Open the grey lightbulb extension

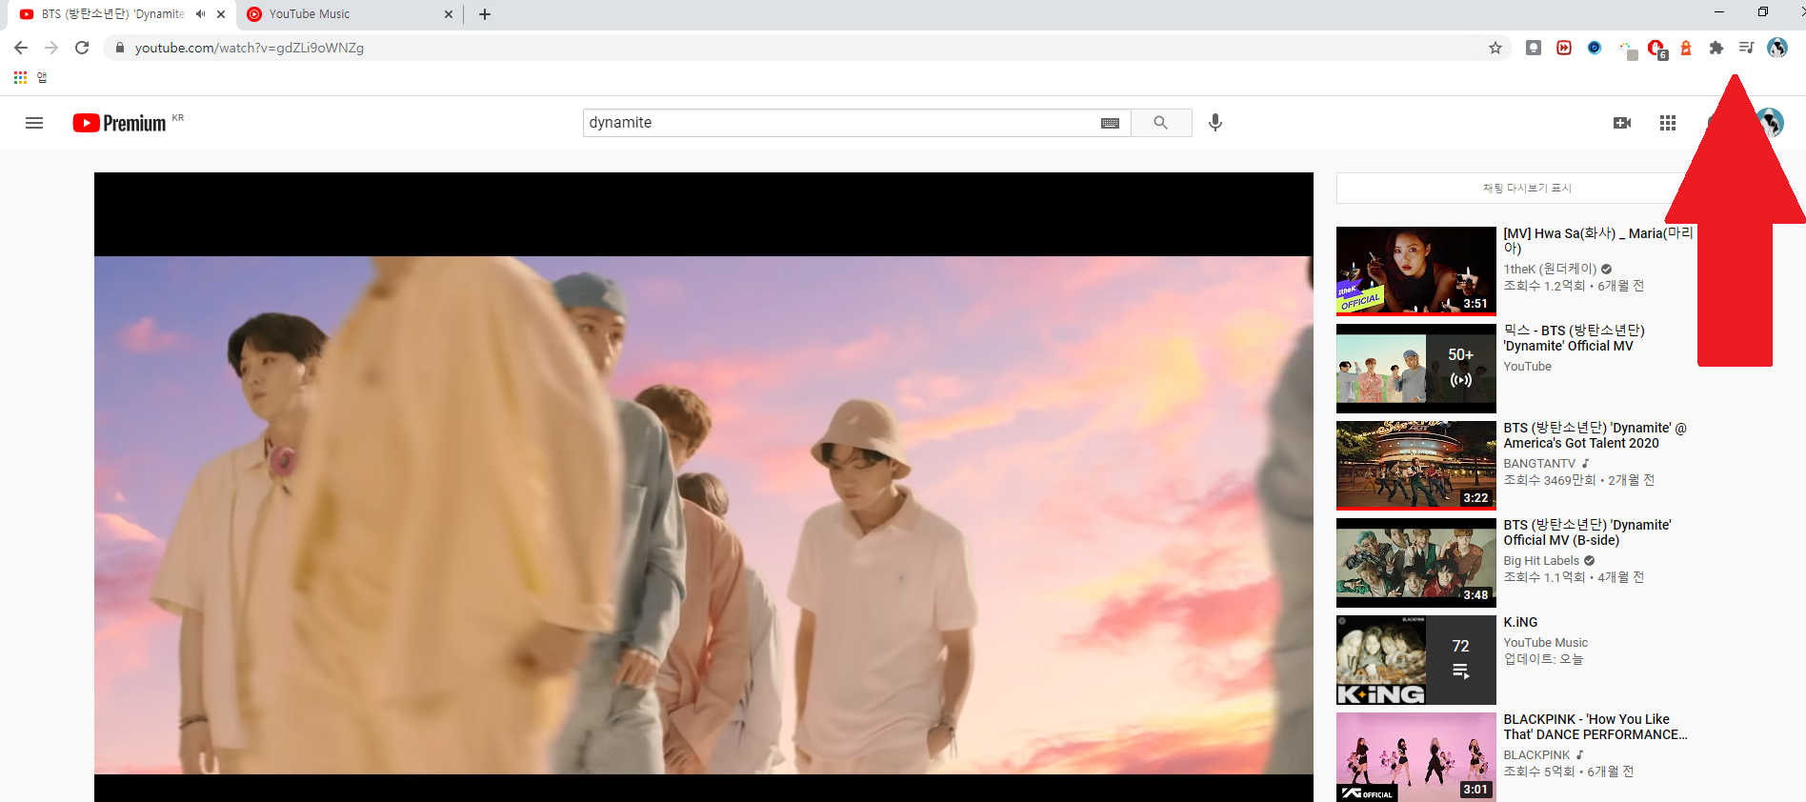[1534, 48]
